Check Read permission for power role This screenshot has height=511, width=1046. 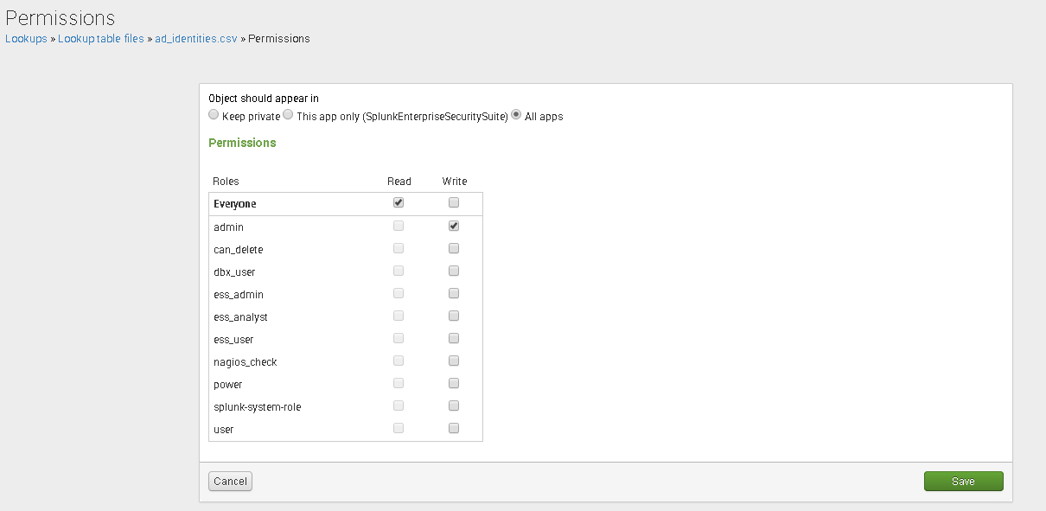pyautogui.click(x=398, y=383)
